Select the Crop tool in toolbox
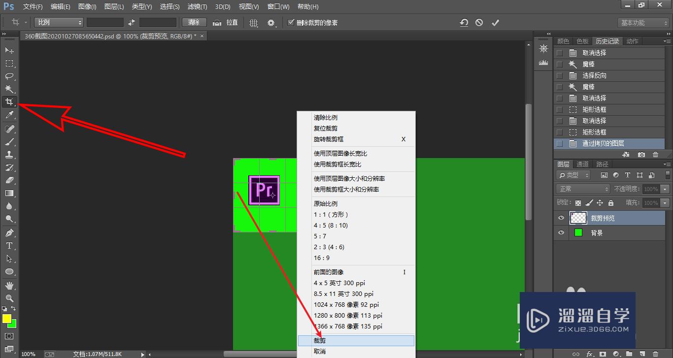Image resolution: width=673 pixels, height=358 pixels. tap(9, 102)
